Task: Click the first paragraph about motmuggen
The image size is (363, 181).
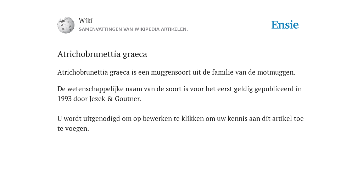Action: pos(176,72)
